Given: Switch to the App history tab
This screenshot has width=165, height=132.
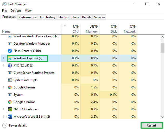Looking at the screenshot, I should [x=47, y=17].
